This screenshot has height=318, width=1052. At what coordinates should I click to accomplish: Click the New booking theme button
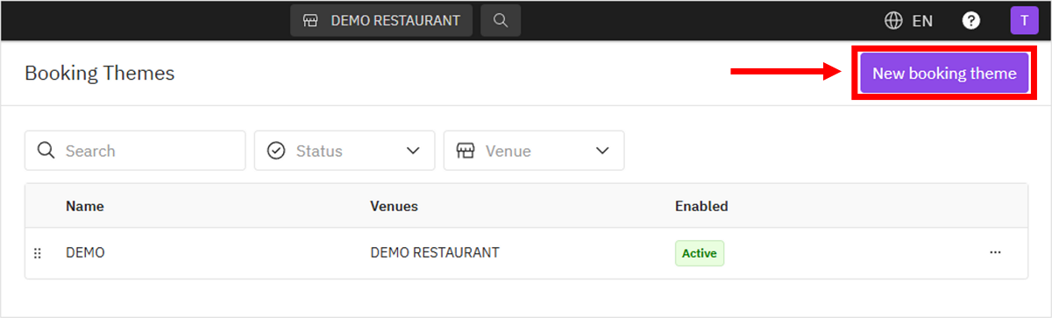tap(944, 74)
